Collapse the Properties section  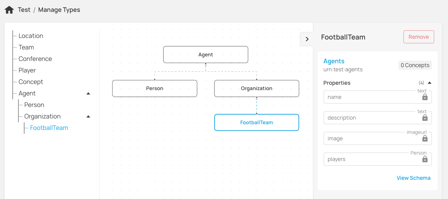coord(430,83)
